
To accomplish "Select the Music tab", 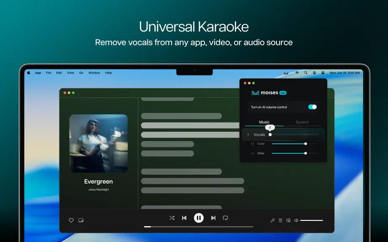I will (264, 122).
